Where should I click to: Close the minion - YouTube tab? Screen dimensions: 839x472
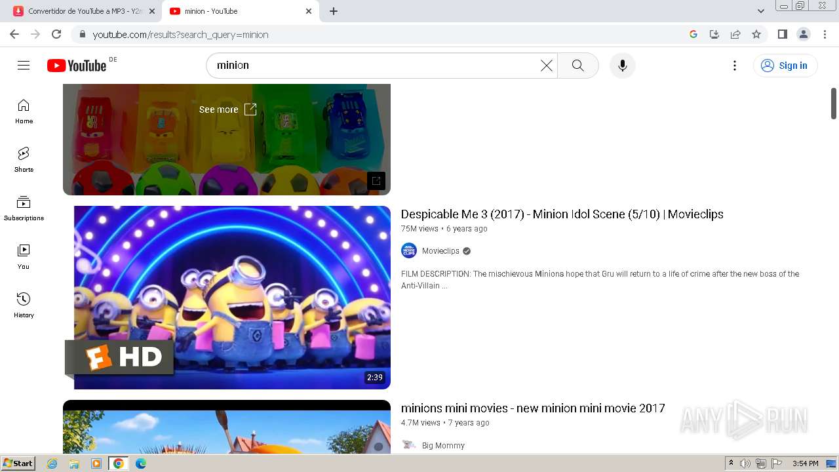pyautogui.click(x=309, y=11)
